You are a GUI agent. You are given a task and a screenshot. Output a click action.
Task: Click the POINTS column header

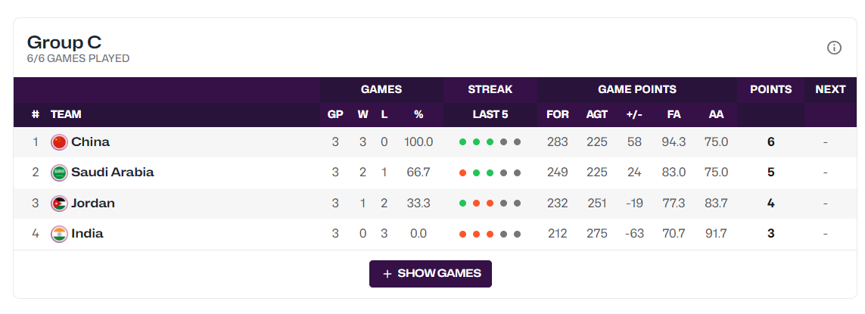pos(770,89)
